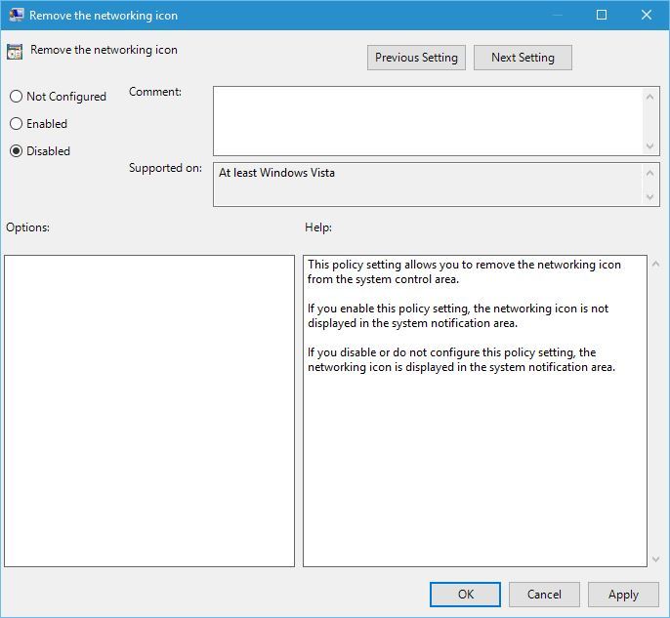Screen dimensions: 670x618
Task: Click the 'If you enable this policy' paragraph
Action: [458, 315]
